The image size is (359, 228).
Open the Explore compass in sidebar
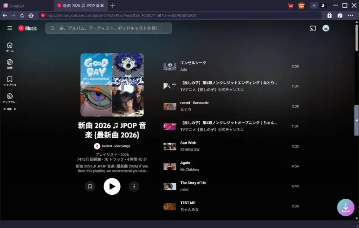point(9,64)
